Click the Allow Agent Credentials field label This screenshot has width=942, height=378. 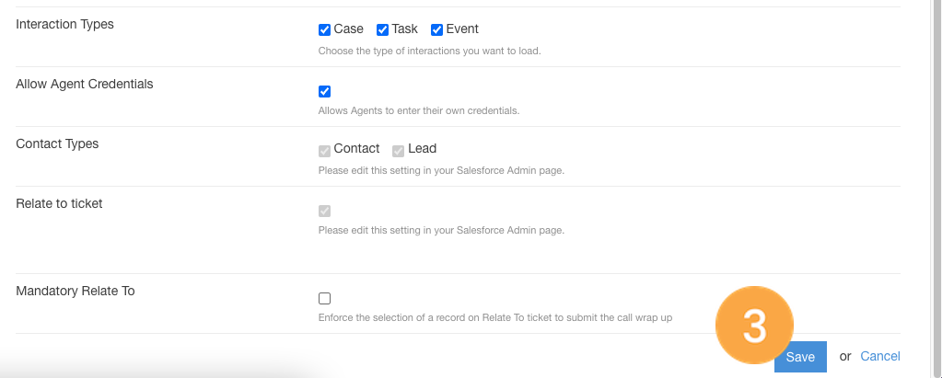click(85, 84)
